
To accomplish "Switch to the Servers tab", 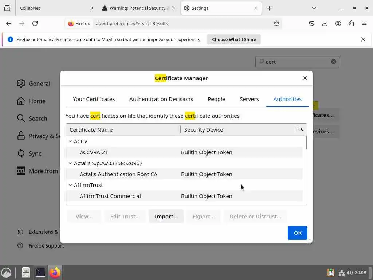I will pos(249,99).
